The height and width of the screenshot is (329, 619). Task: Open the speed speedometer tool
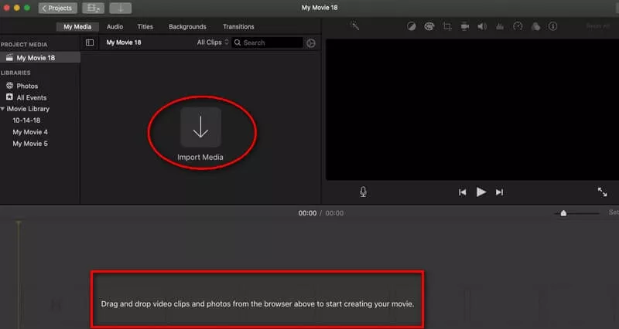point(518,26)
